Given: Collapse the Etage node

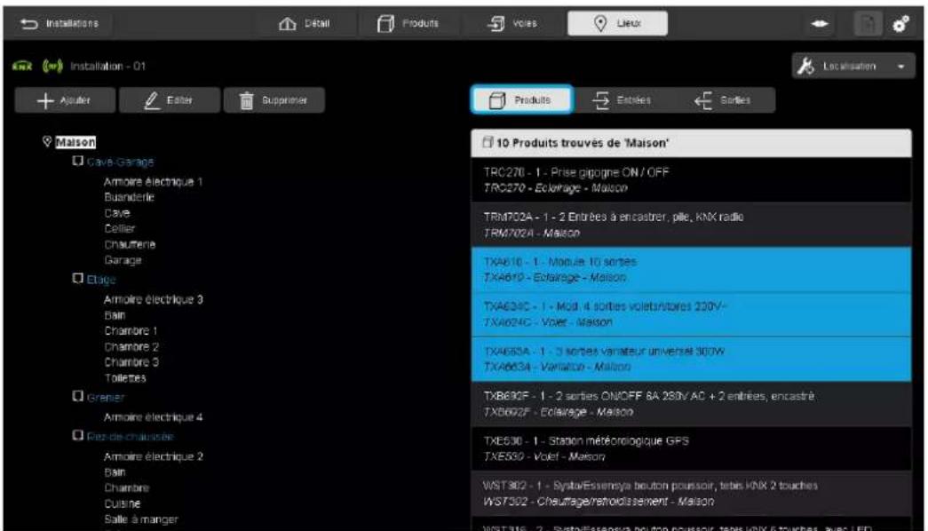Looking at the screenshot, I should (77, 279).
